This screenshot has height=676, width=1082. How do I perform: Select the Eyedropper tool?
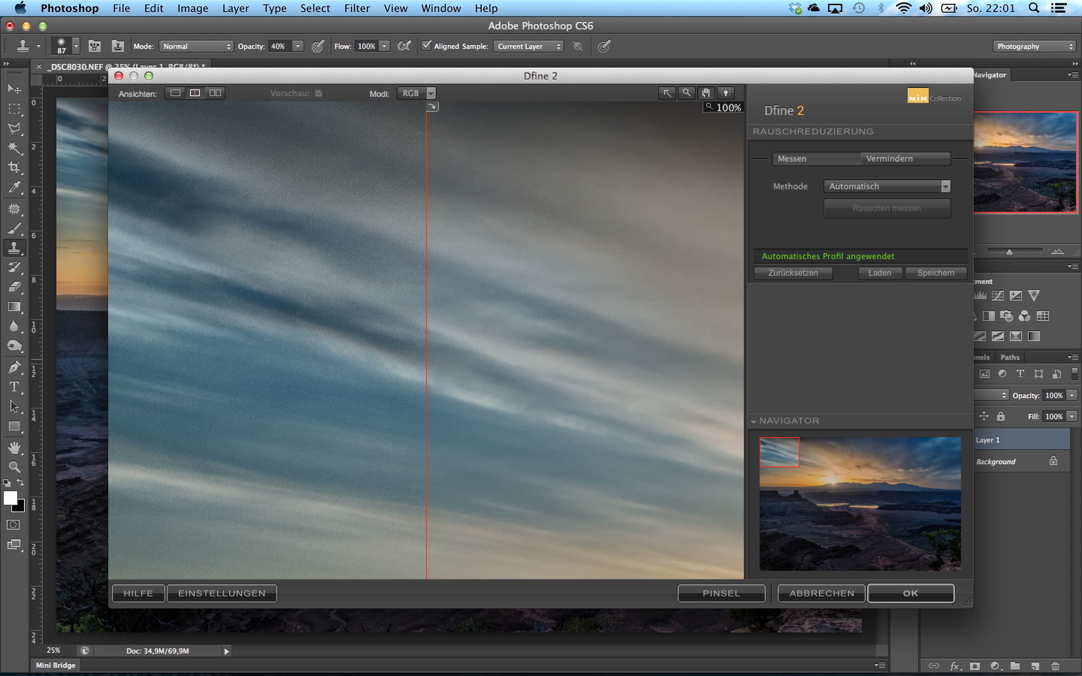[x=14, y=187]
